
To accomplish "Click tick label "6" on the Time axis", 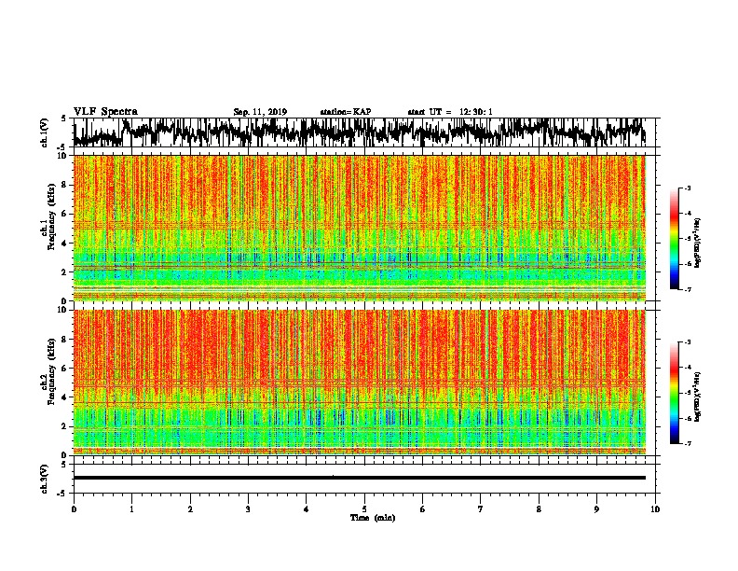I will tap(423, 509).
